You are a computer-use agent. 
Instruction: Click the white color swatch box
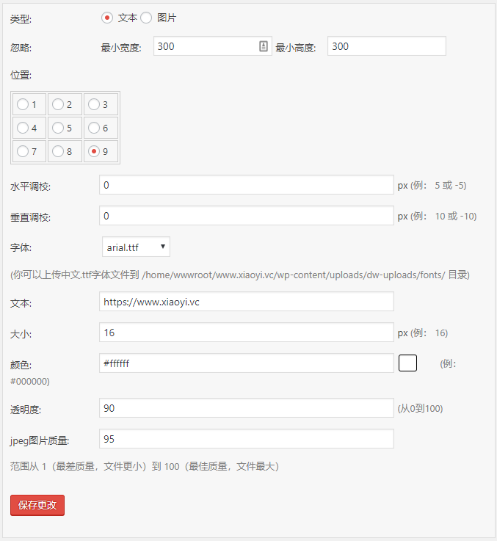click(407, 363)
